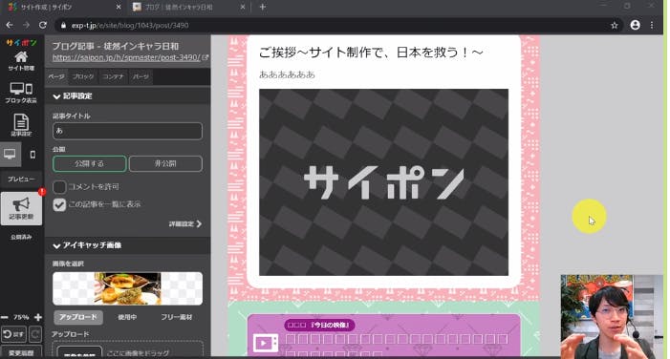Click the サイポン placeholder image in preview
670x359 pixels.
tap(383, 182)
